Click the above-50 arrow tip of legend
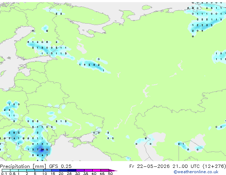The image size is (226, 175). 113,171
